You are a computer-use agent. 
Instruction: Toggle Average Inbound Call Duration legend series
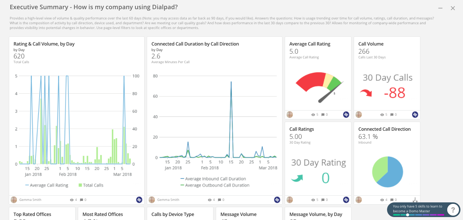(213, 179)
